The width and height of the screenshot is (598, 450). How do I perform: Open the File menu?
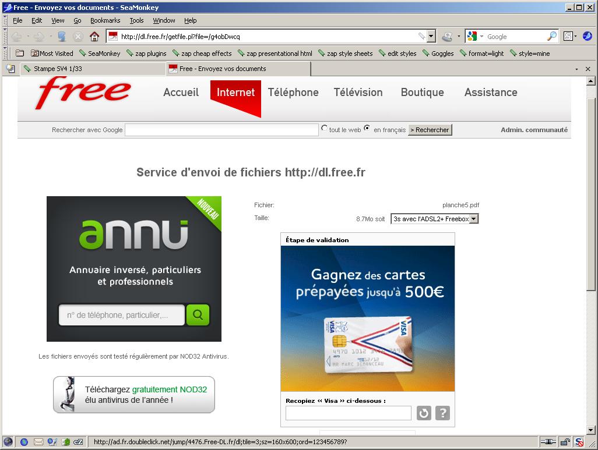coord(17,20)
